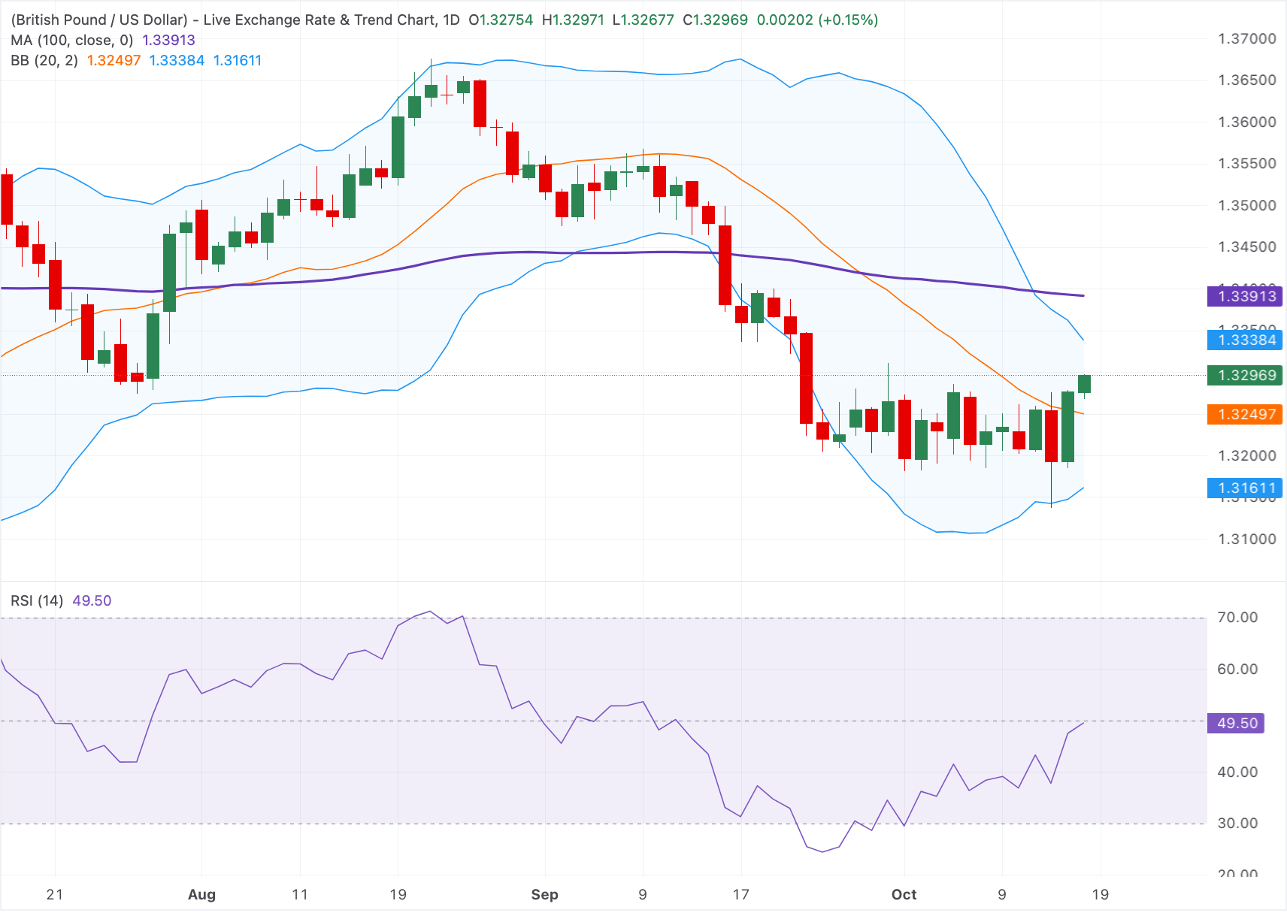Click the Bollinger basis label 1.32497
The height and width of the screenshot is (919, 1287).
(1245, 414)
